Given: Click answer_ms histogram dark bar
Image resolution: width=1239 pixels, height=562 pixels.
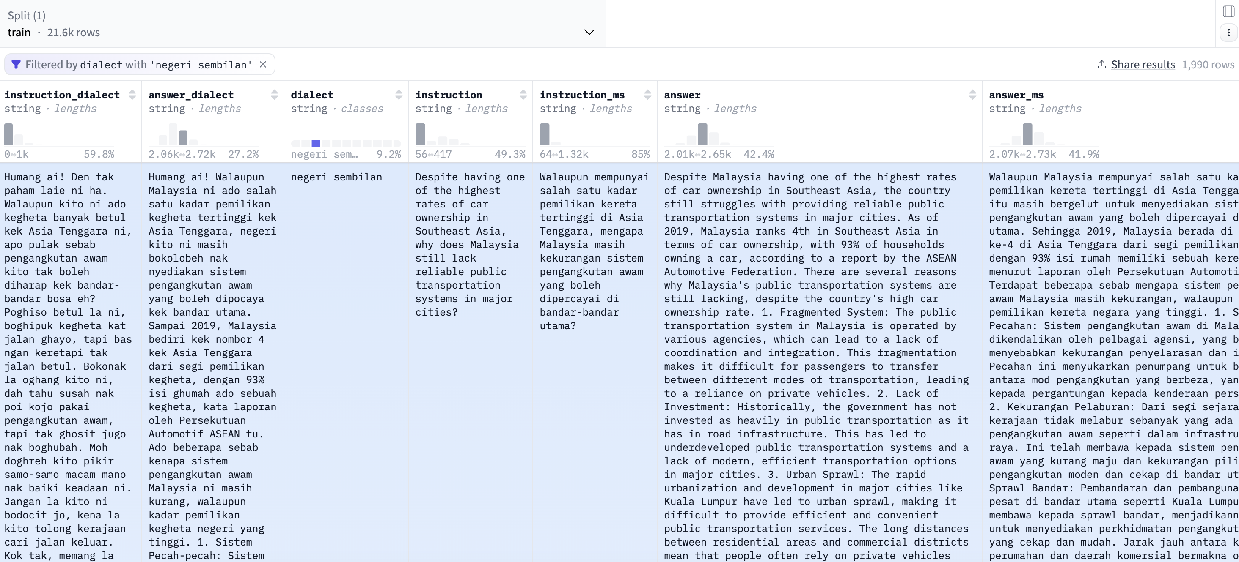Looking at the screenshot, I should [x=1027, y=134].
